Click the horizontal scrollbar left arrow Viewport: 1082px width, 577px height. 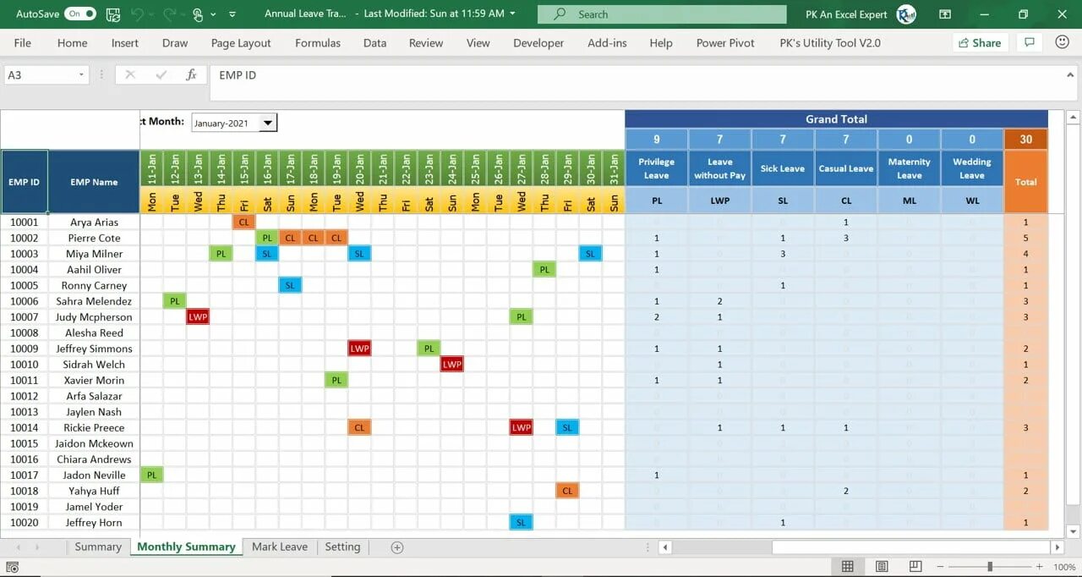tap(666, 547)
